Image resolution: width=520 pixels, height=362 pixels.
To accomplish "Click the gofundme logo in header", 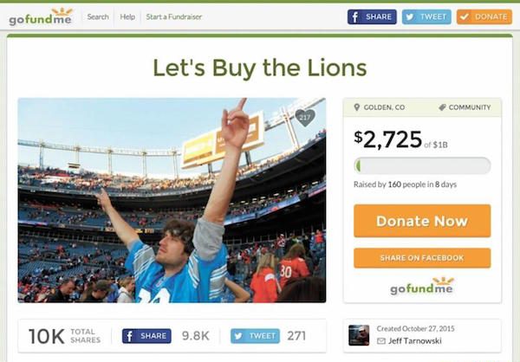I will pos(40,17).
